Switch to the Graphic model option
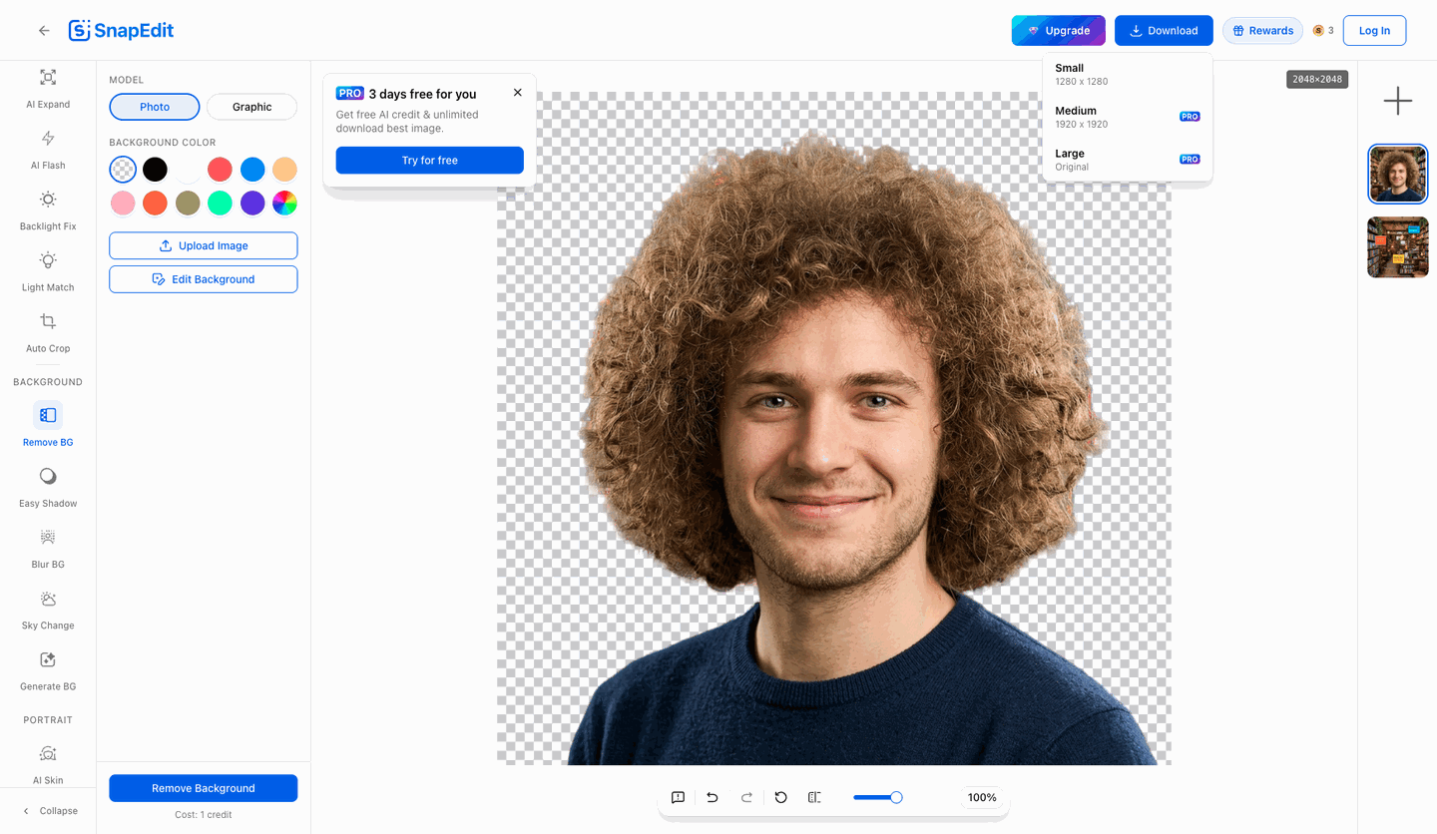This screenshot has width=1437, height=834. click(251, 107)
